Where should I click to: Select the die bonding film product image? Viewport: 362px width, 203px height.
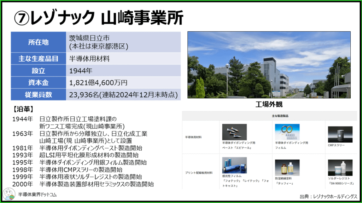coord(287,132)
